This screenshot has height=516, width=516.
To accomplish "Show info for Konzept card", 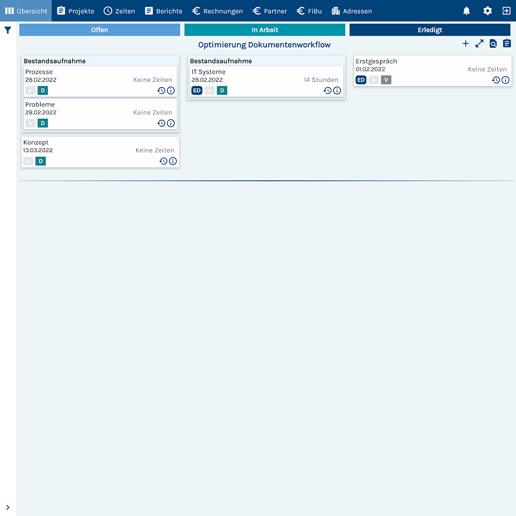I will [x=173, y=161].
